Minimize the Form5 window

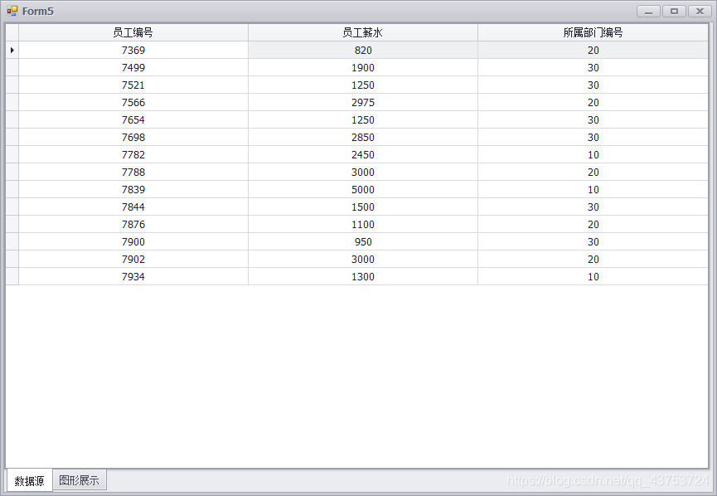point(648,11)
